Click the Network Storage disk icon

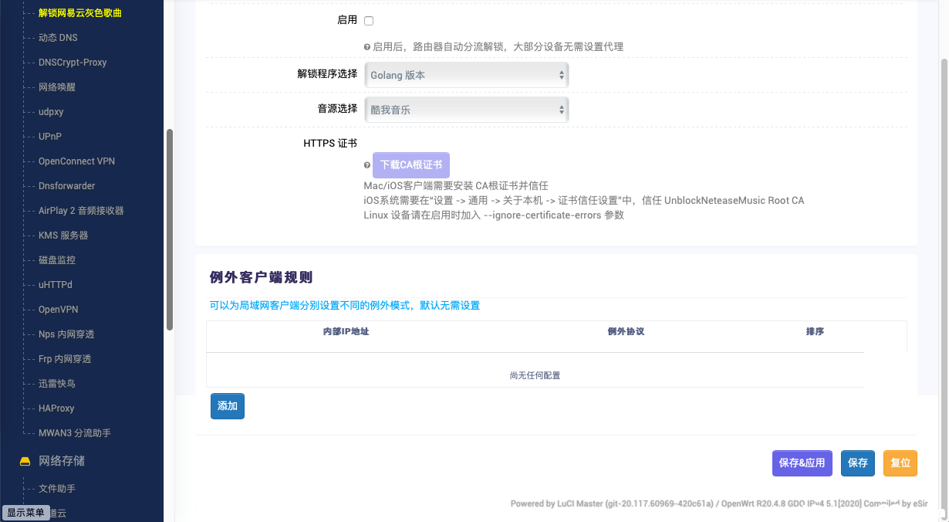[x=25, y=462]
